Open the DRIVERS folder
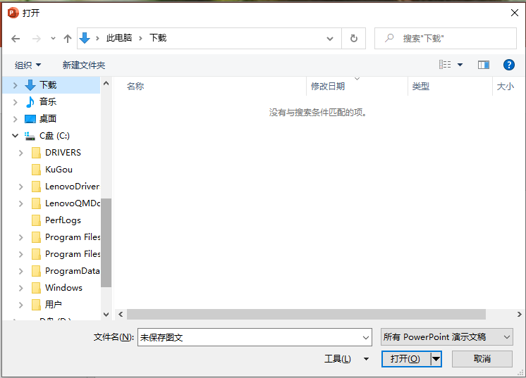526x378 pixels. pyautogui.click(x=63, y=153)
